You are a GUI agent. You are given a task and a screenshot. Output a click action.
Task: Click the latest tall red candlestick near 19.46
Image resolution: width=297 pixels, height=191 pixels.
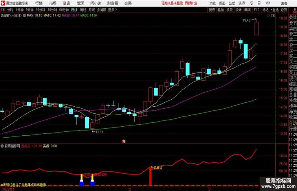pyautogui.click(x=256, y=28)
